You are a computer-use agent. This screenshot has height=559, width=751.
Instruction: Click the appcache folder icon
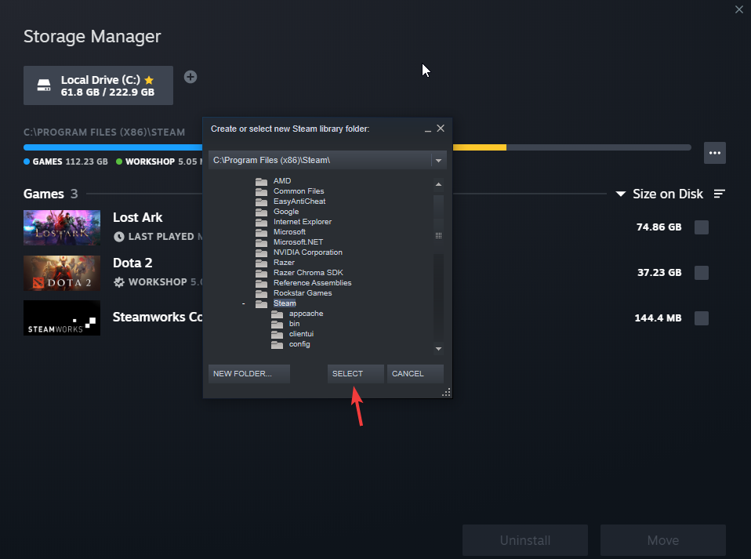point(278,314)
